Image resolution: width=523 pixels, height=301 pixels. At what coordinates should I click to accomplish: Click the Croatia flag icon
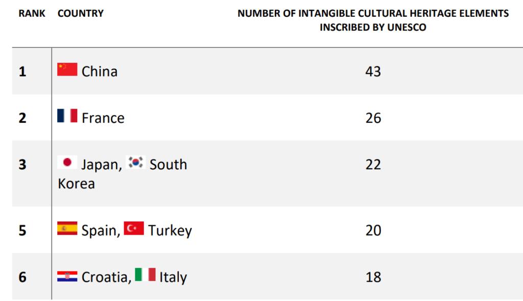(x=67, y=277)
